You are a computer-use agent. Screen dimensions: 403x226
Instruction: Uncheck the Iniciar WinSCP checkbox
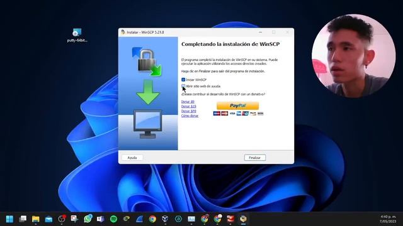(183, 80)
